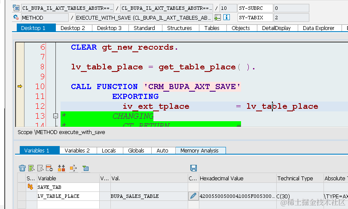
Task: Click the line number field showing 10
Action: click(x=228, y=8)
